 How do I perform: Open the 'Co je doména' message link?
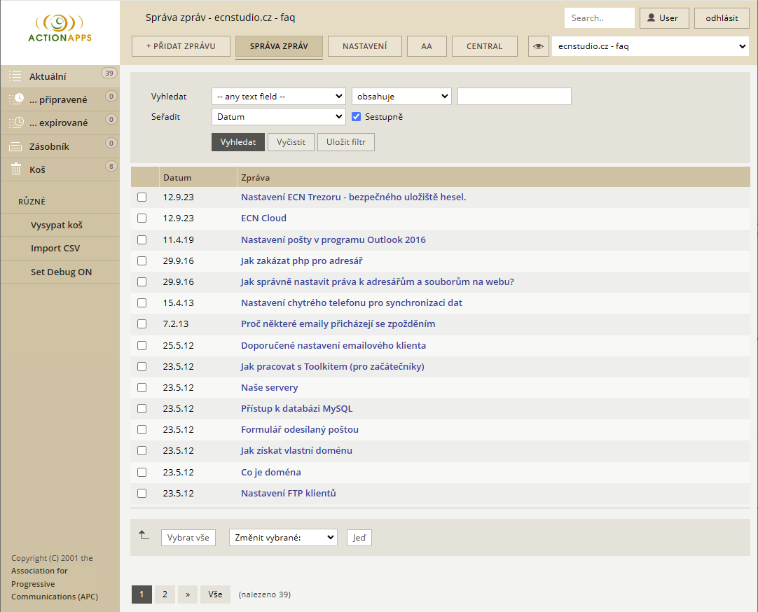pos(270,472)
